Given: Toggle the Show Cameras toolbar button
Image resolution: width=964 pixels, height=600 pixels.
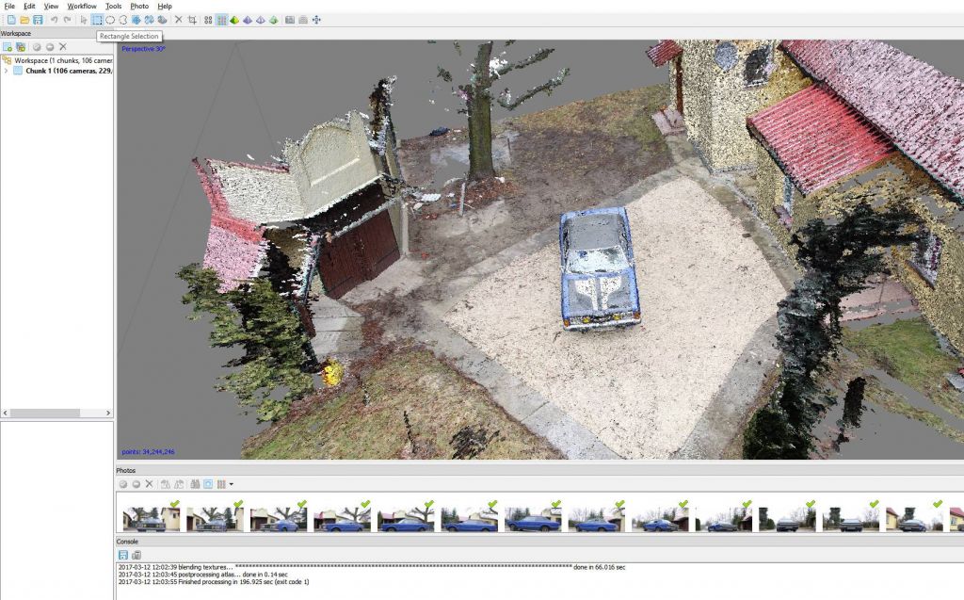Looking at the screenshot, I should (x=289, y=20).
